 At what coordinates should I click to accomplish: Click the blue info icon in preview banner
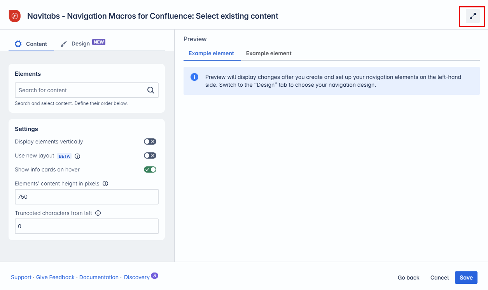tap(194, 77)
